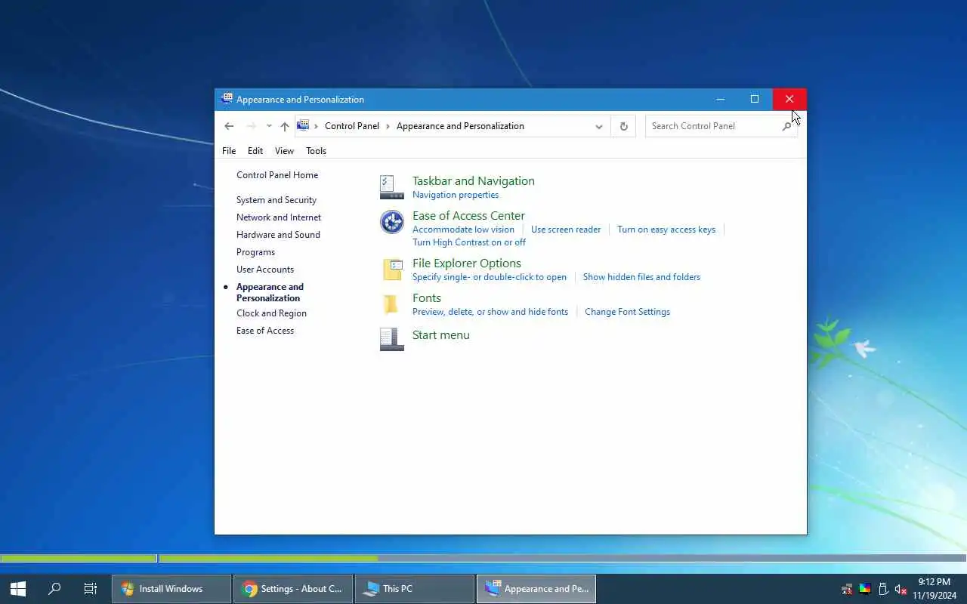967x604 pixels.
Task: Click the USB device tray icon
Action: (x=883, y=589)
